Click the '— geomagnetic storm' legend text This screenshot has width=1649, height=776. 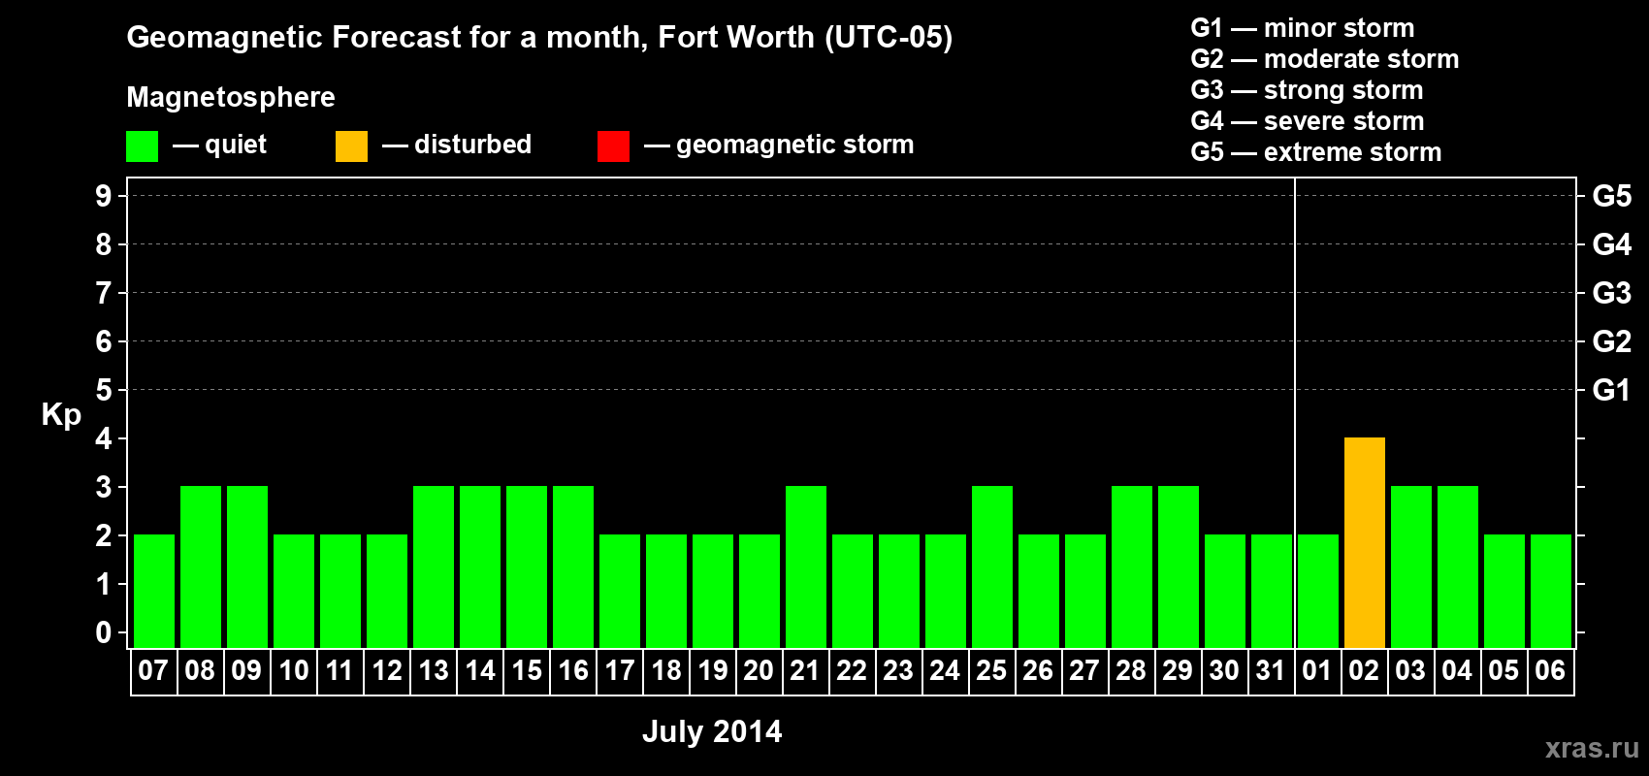779,145
